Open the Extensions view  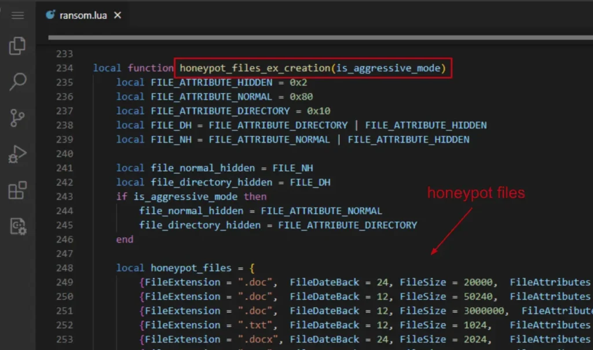click(x=17, y=190)
